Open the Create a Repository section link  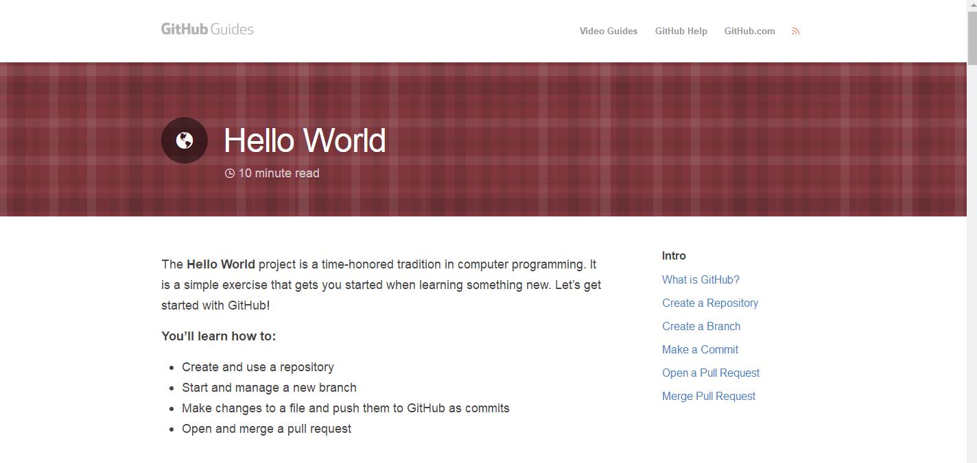tap(710, 303)
